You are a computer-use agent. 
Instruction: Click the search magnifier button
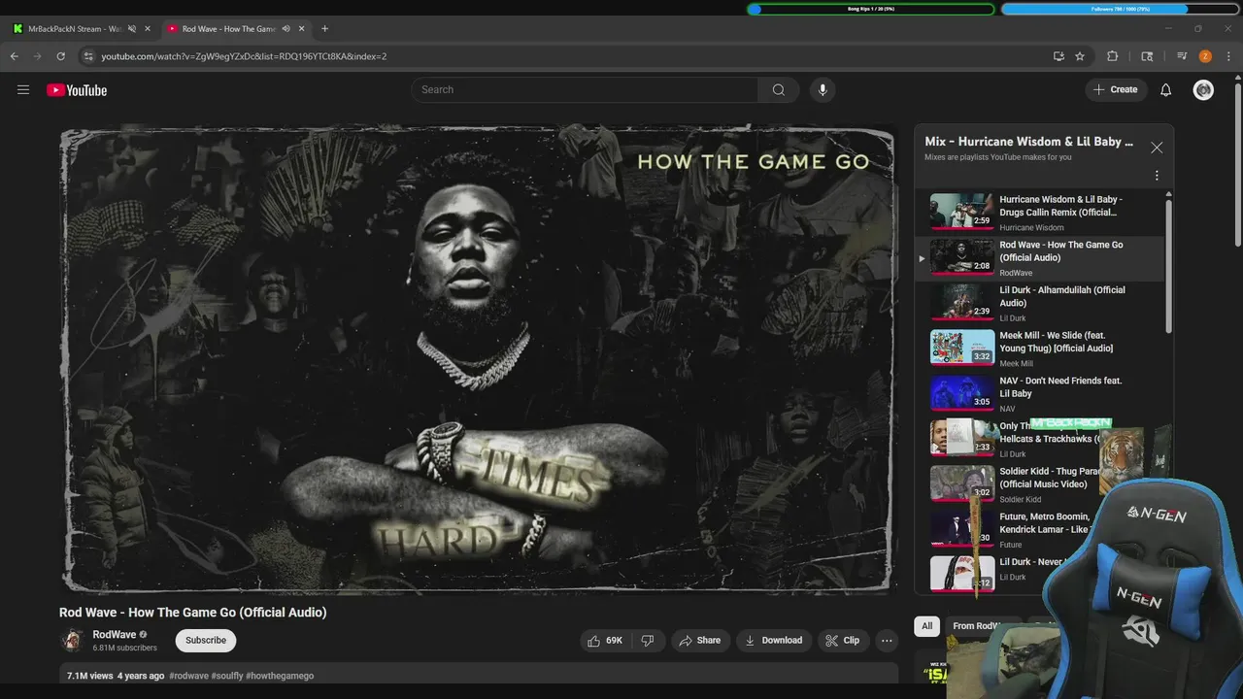pos(779,90)
